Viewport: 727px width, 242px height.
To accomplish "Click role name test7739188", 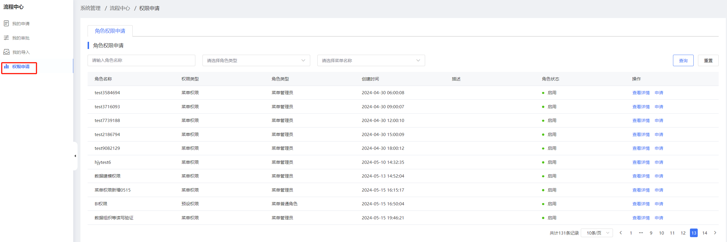I will point(107,121).
